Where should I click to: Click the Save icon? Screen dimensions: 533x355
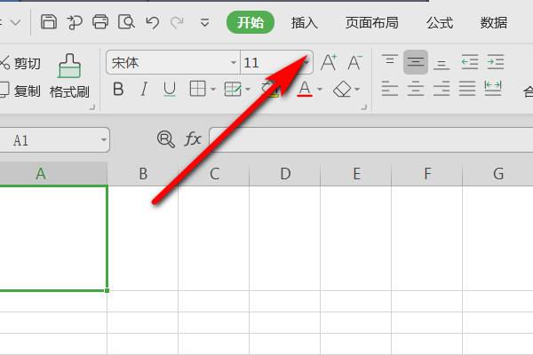click(49, 22)
